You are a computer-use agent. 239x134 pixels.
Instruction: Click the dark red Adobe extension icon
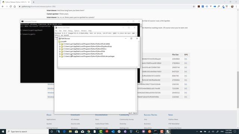click(x=199, y=7)
